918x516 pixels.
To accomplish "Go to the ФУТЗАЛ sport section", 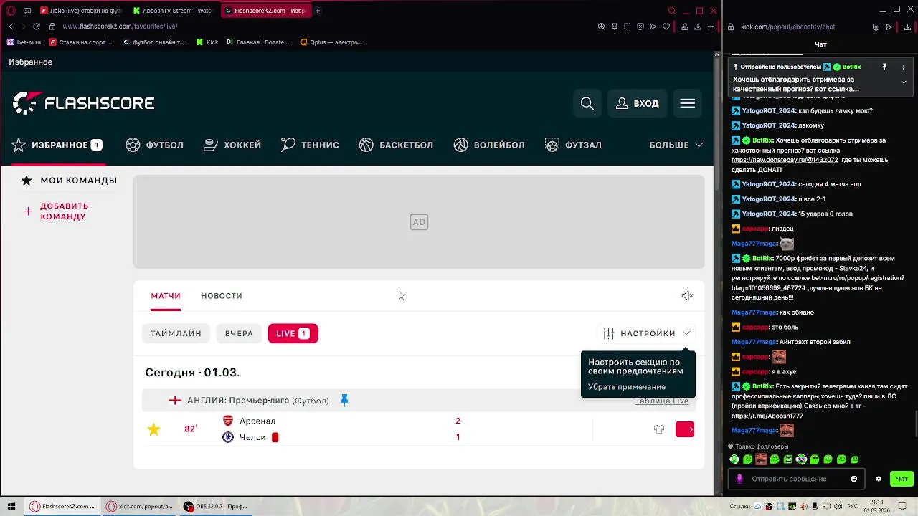I will (x=573, y=145).
